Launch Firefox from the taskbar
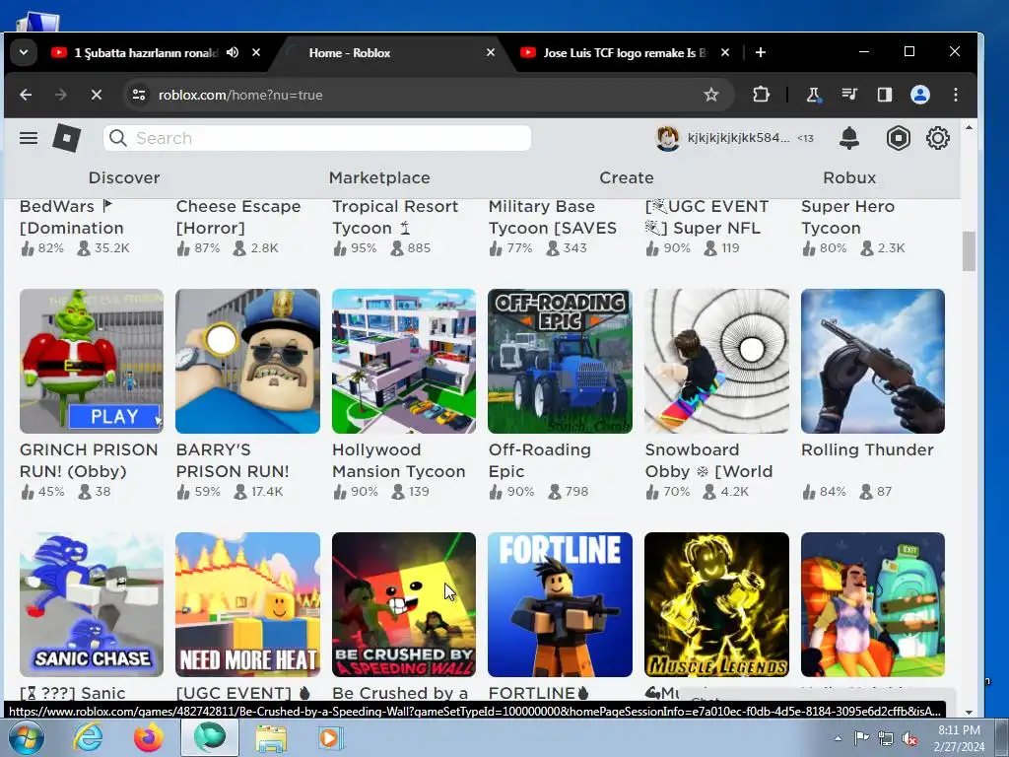1009x757 pixels. click(149, 737)
